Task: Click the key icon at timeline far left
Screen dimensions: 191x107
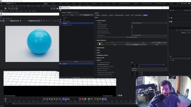Action: point(5,99)
